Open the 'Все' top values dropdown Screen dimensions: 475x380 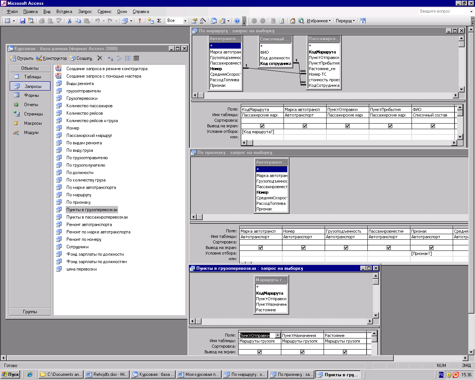[185, 21]
